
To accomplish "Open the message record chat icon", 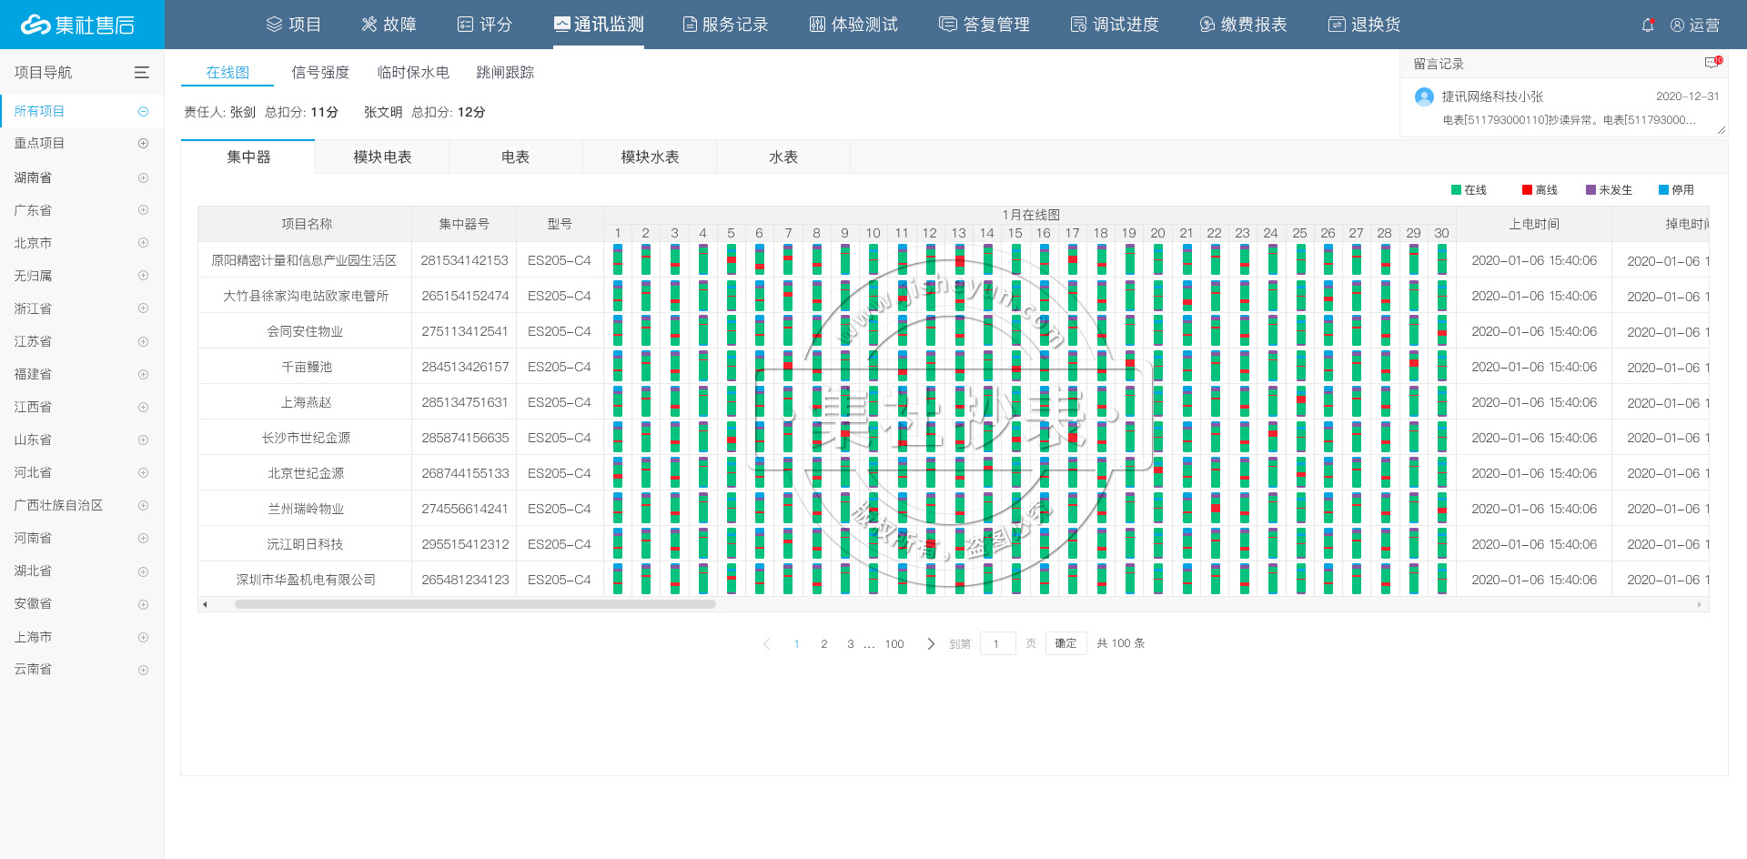I will (1712, 63).
